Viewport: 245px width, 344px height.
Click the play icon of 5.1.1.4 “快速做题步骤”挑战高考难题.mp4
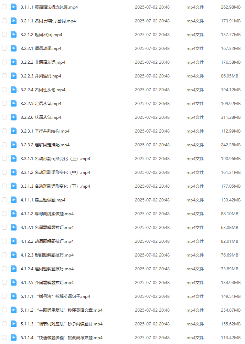[x=14, y=337]
